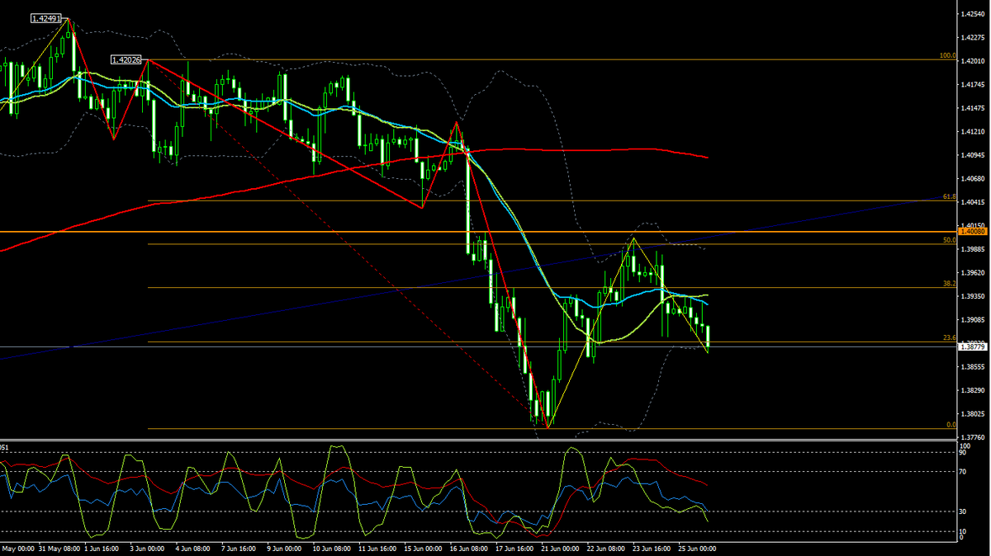Click 1.42275 on the price axis
The width and height of the screenshot is (991, 556).
pos(973,37)
